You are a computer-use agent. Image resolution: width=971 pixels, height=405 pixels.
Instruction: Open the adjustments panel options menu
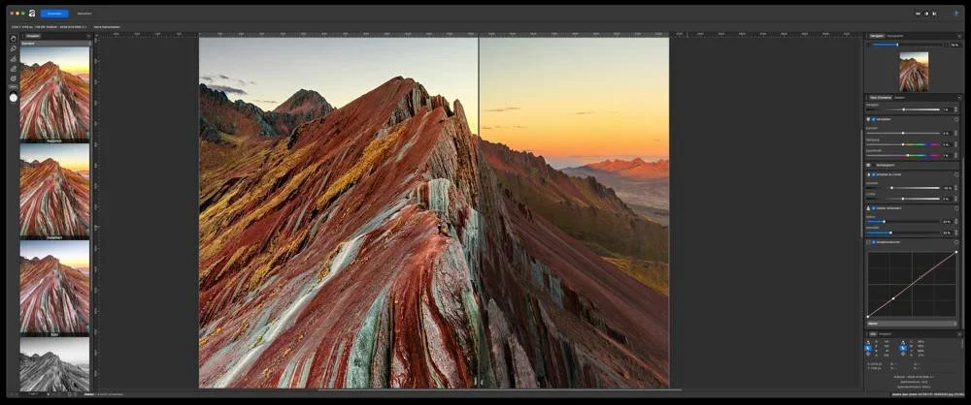(x=959, y=97)
